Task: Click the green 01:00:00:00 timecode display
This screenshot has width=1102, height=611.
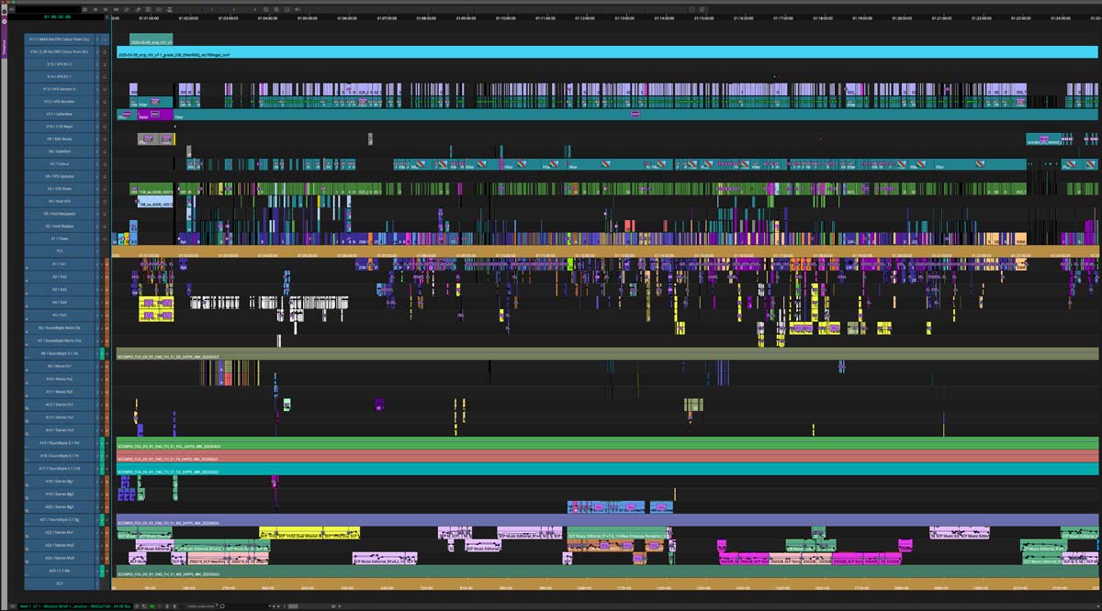Action: 57,17
